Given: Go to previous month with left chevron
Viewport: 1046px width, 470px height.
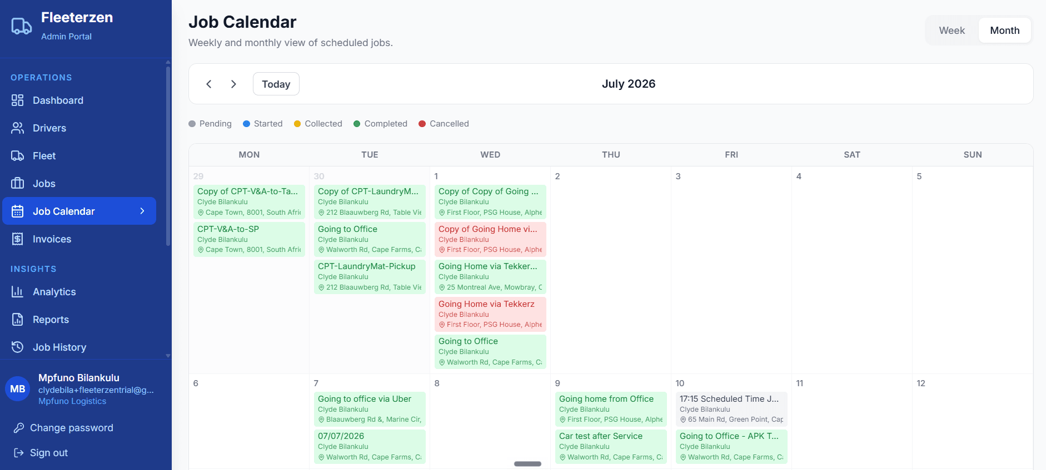Looking at the screenshot, I should click(x=209, y=84).
